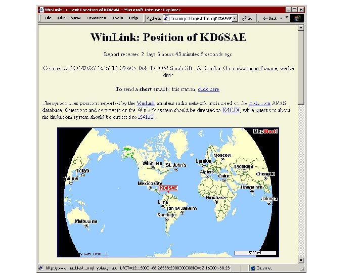
Task: Show more toolbar buttons chevron
Action: pos(287,17)
